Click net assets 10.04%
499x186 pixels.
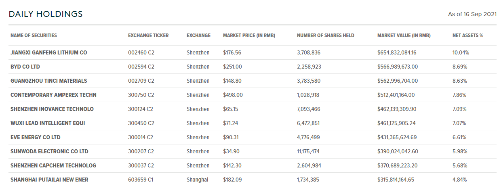coord(461,52)
